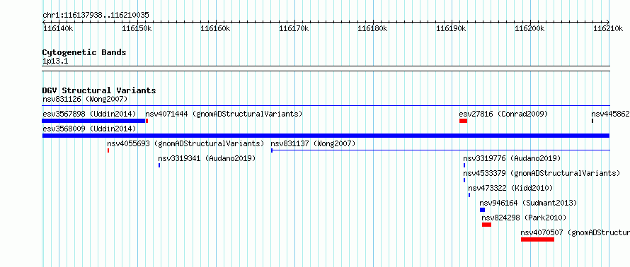This screenshot has width=630, height=267.
Task: Open the esv27816 (Conrad2009) variant label
Action: coord(503,114)
